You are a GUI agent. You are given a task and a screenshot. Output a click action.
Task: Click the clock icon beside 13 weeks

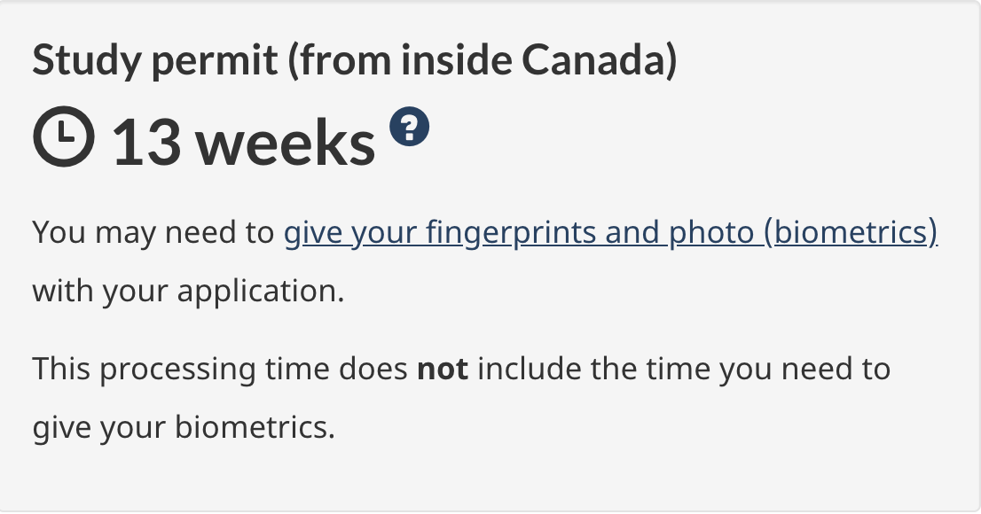[62, 142]
